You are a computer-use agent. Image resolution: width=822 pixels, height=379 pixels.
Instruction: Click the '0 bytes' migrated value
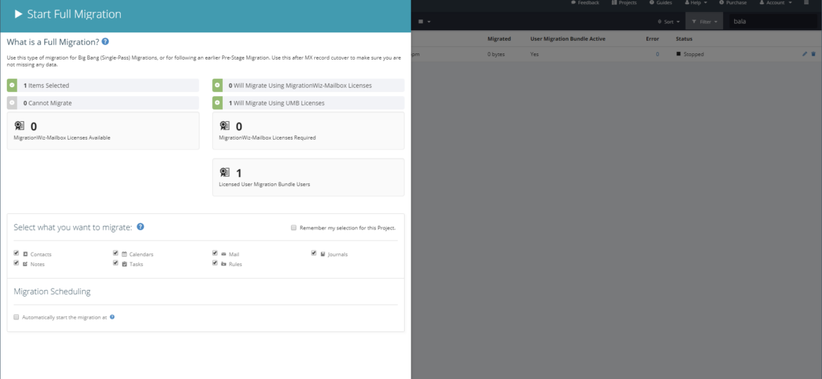point(496,54)
